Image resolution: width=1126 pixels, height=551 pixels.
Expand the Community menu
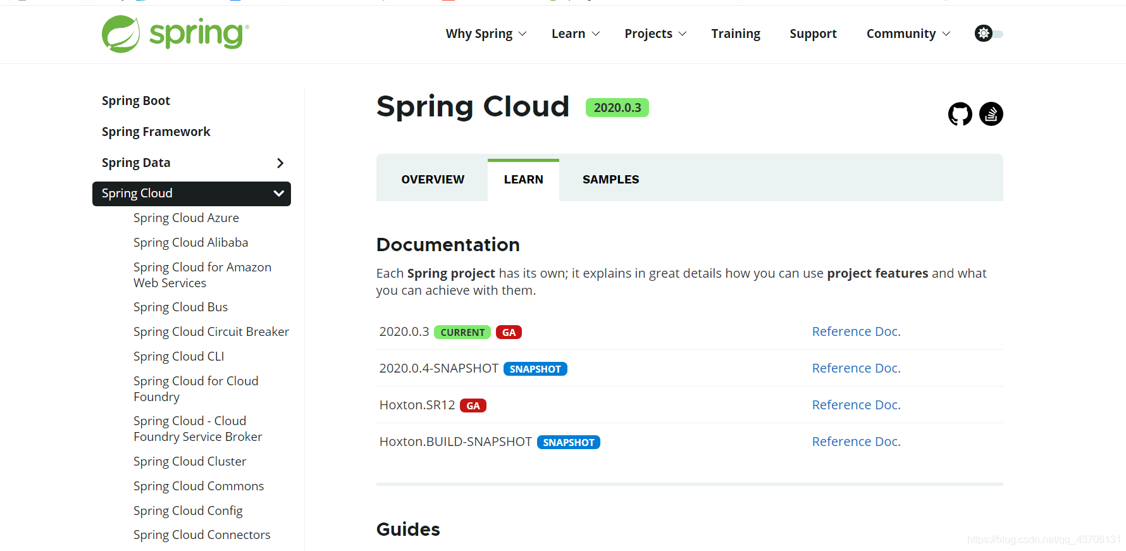pos(908,34)
